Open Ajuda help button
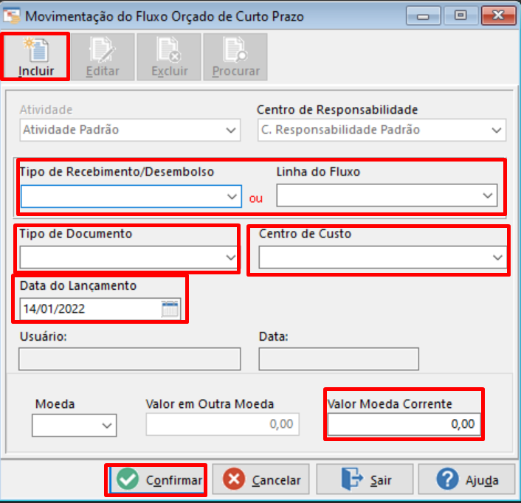This screenshot has width=521, height=503. click(466, 479)
